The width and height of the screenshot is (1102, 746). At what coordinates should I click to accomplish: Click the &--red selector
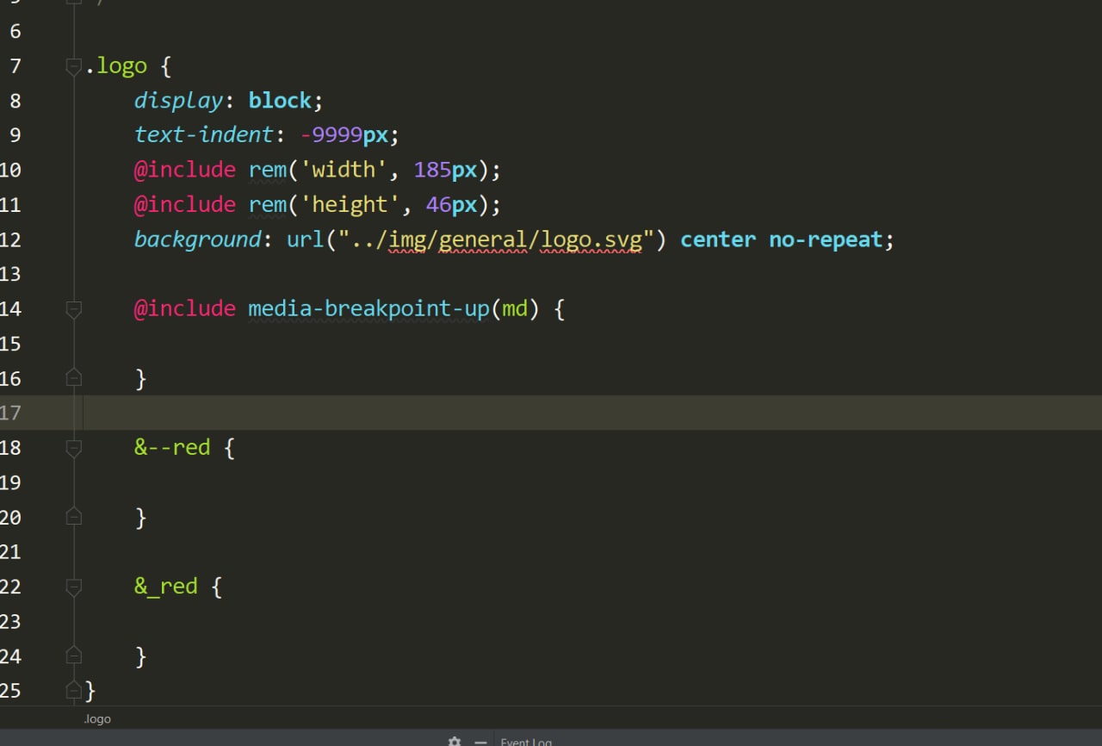[x=172, y=447]
